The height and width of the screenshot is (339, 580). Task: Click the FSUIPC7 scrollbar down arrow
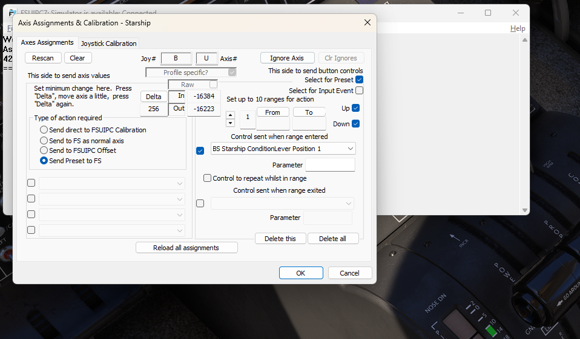tap(524, 210)
